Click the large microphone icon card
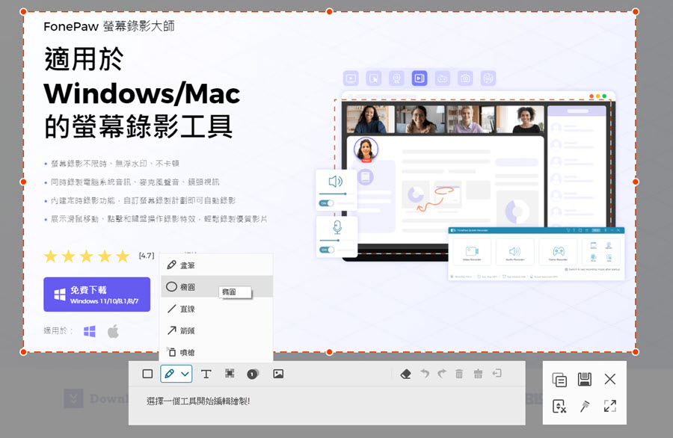The image size is (673, 438). point(337,236)
